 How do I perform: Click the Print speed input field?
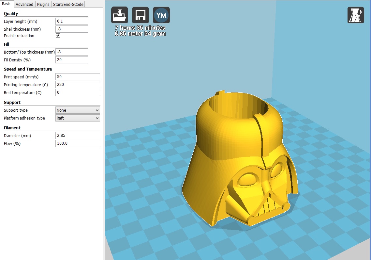coord(78,77)
